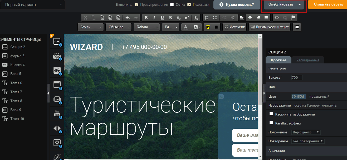Add a popup window element
This screenshot has height=160, width=347.
[x=57, y=84]
